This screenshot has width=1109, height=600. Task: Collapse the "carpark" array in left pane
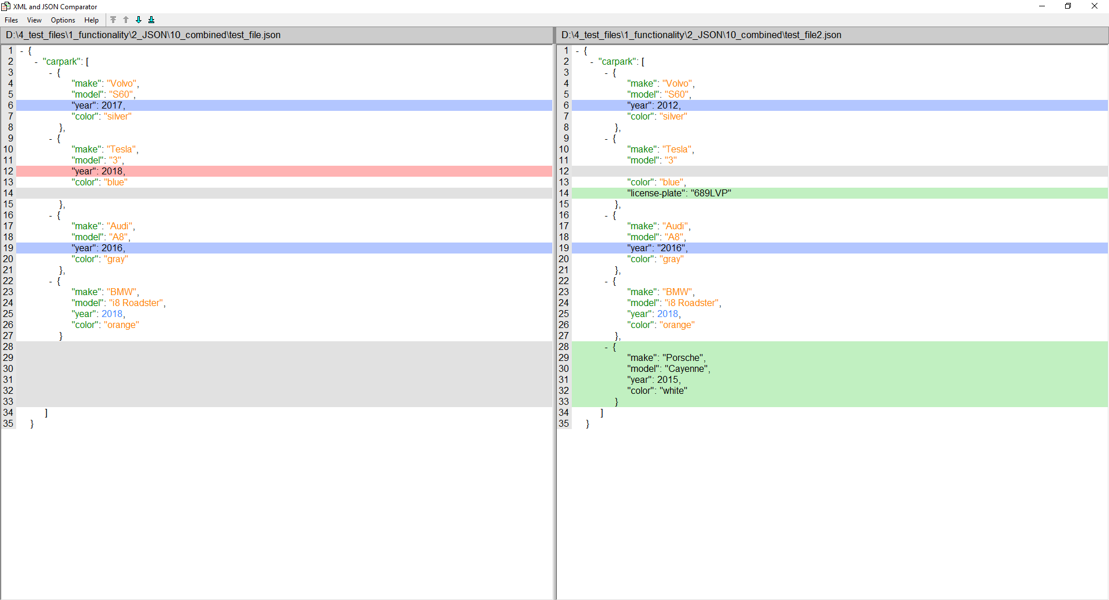(36, 62)
